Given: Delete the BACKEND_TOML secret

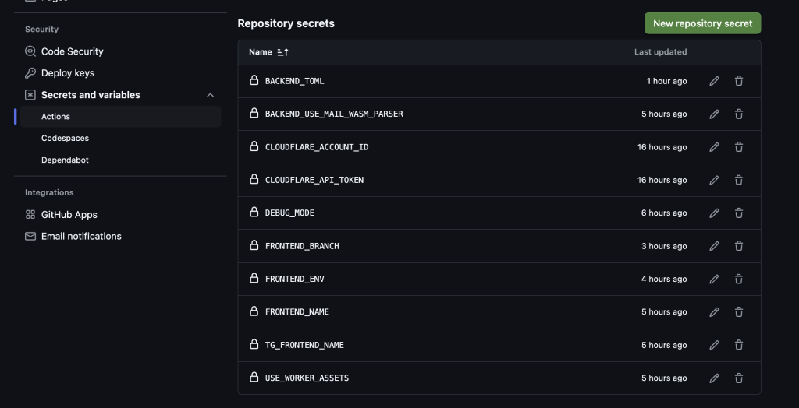Looking at the screenshot, I should (739, 81).
